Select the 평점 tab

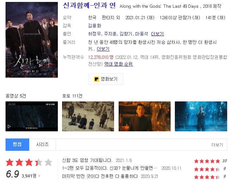tap(17, 145)
